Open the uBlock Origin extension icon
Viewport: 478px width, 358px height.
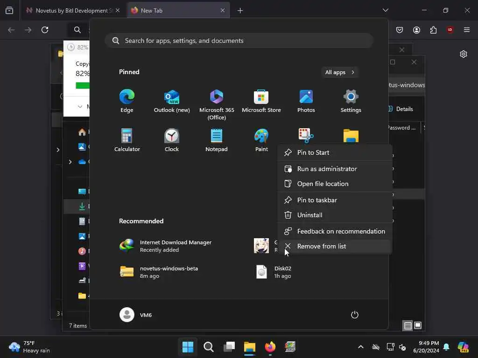coord(450,30)
